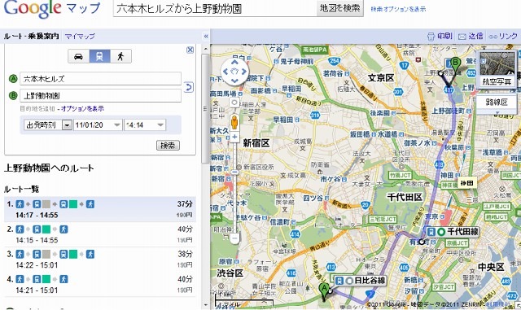
Task: Pick up the Street View pegman icon
Action: (x=234, y=122)
